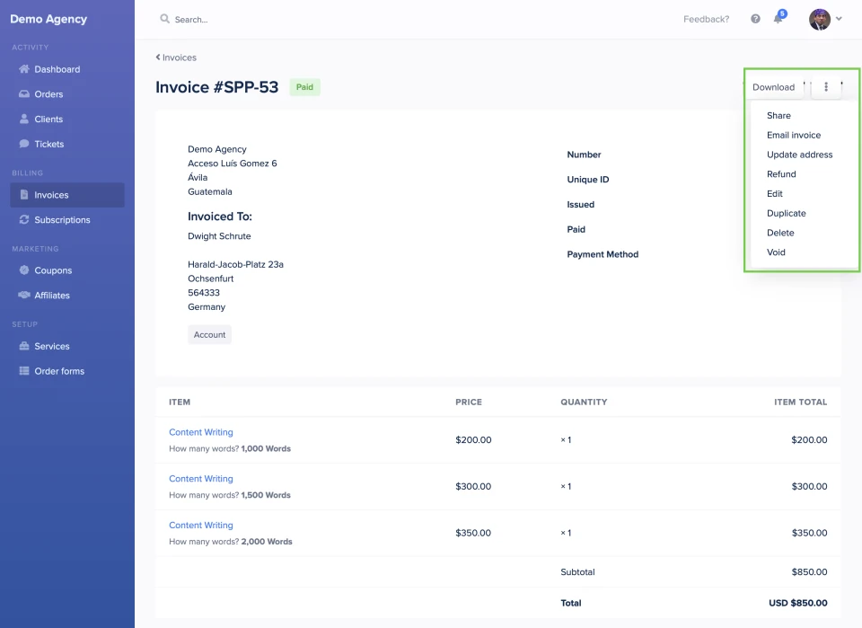Open the Services setup page
The height and width of the screenshot is (628, 862).
49,346
